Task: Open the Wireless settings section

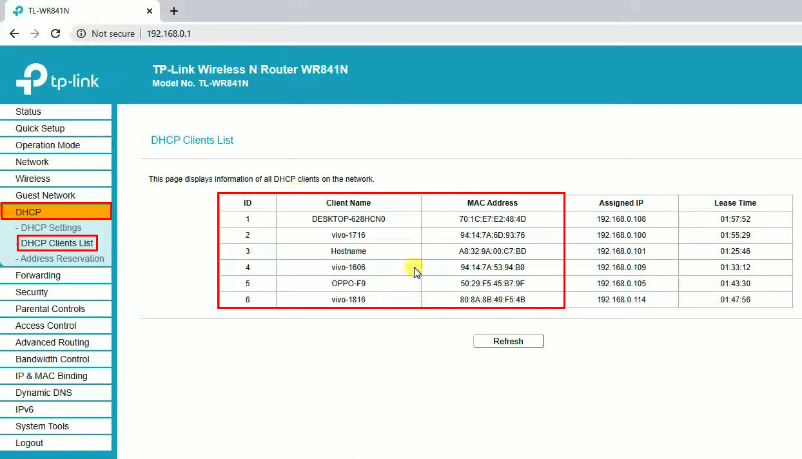Action: (x=32, y=179)
